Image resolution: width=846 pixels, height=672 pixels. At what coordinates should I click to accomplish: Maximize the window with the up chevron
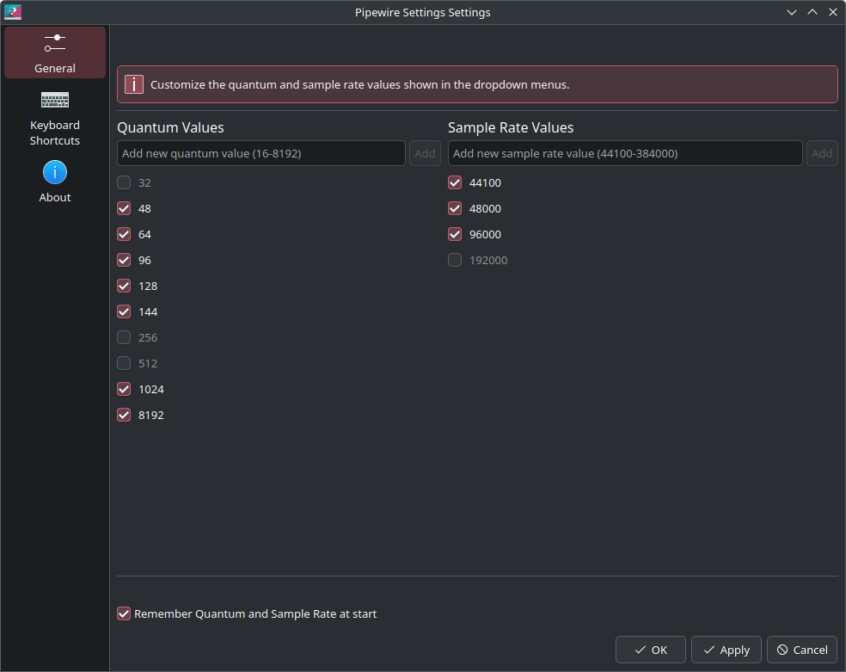click(812, 12)
